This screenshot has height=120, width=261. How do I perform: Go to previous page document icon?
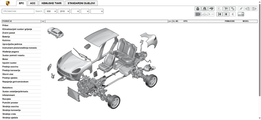pos(248,9)
